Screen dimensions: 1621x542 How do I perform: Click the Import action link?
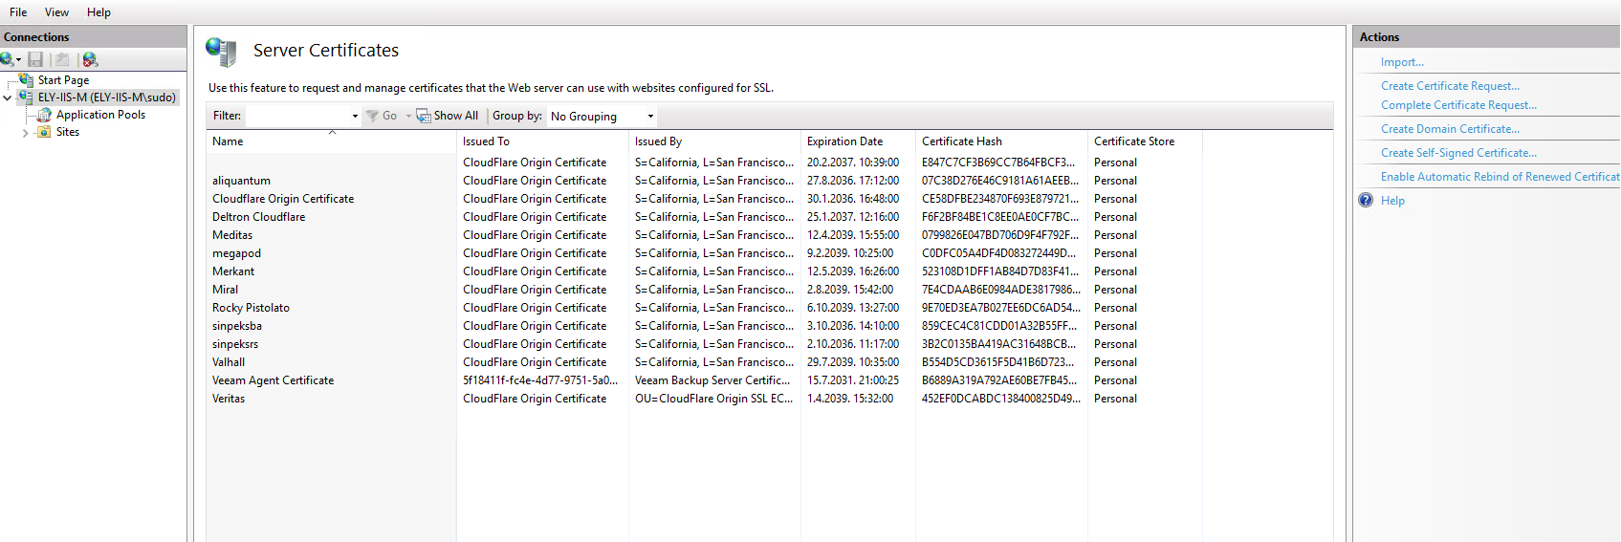click(1402, 62)
